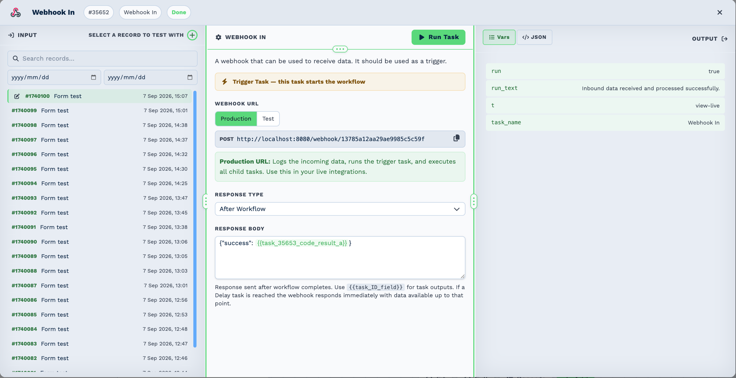
Task: Select record #1740082 Form test
Action: [99, 358]
